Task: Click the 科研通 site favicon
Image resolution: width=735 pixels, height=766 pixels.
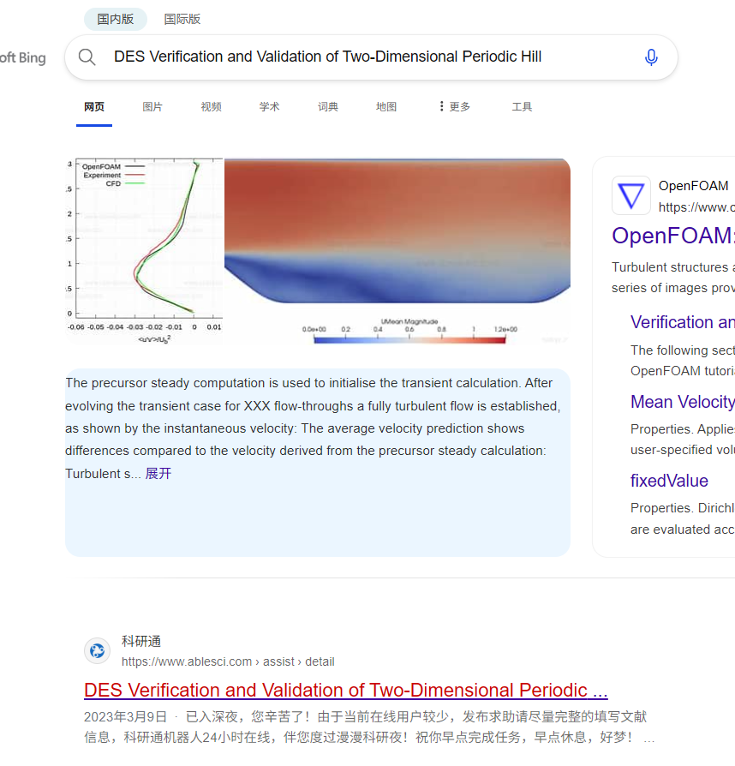Action: 98,650
